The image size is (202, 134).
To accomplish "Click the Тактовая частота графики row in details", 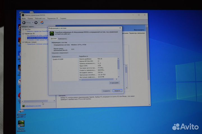I will click(98, 68).
